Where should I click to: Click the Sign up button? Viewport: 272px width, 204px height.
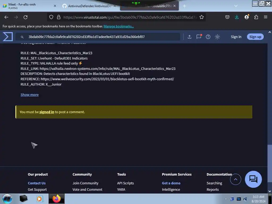pyautogui.click(x=255, y=37)
